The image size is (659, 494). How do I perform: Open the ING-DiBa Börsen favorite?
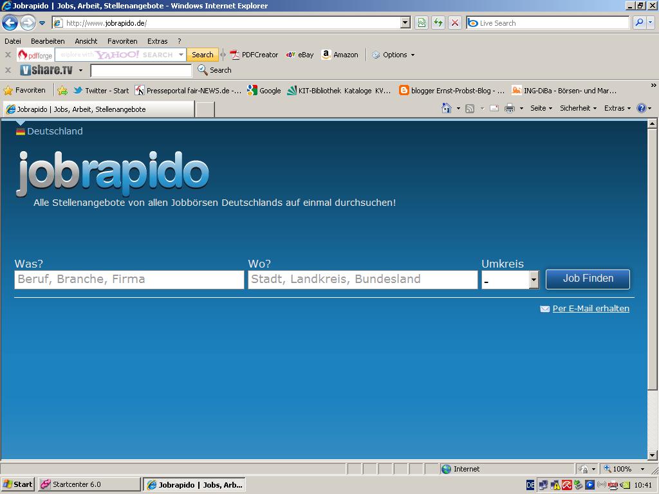click(564, 90)
